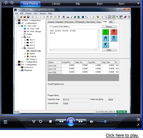
Task: Expand the Inputs tree node
Action: tap(25, 54)
